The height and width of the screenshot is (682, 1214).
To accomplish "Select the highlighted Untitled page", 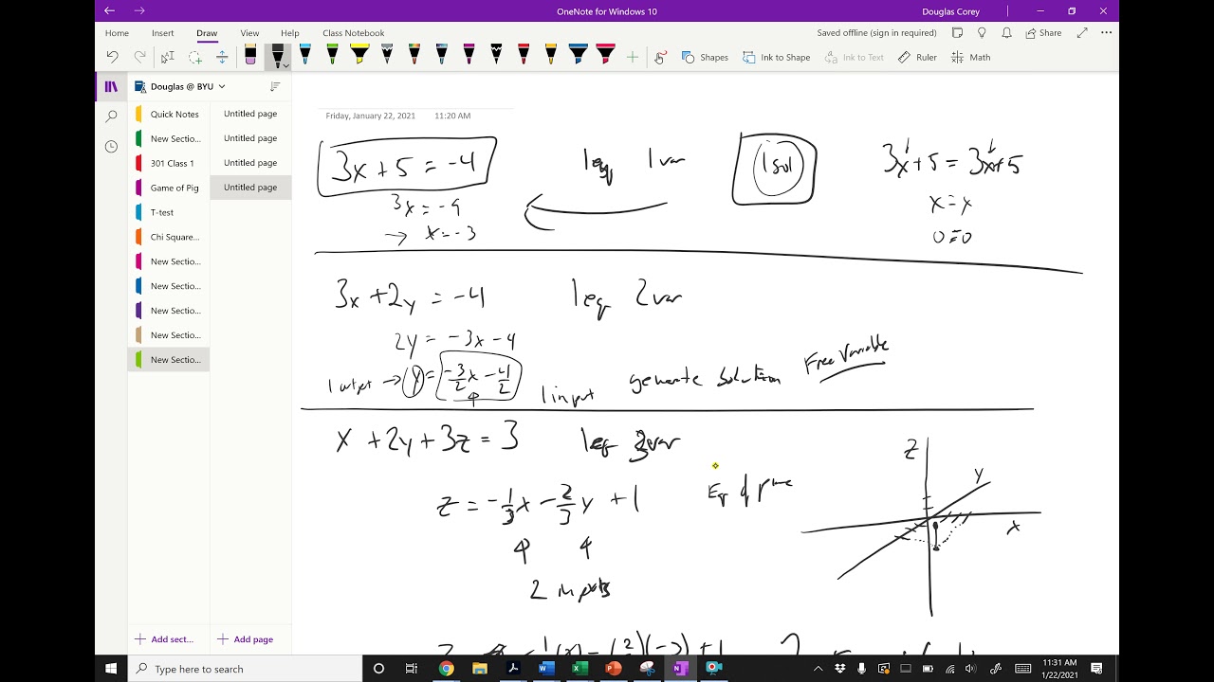I will [250, 188].
